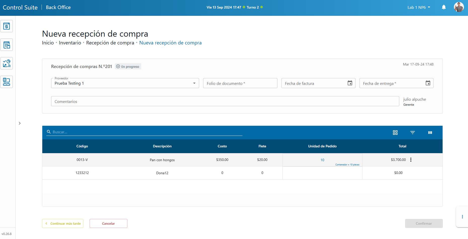Open calendar for Fecha de factura
The height and width of the screenshot is (239, 468).
(350, 83)
